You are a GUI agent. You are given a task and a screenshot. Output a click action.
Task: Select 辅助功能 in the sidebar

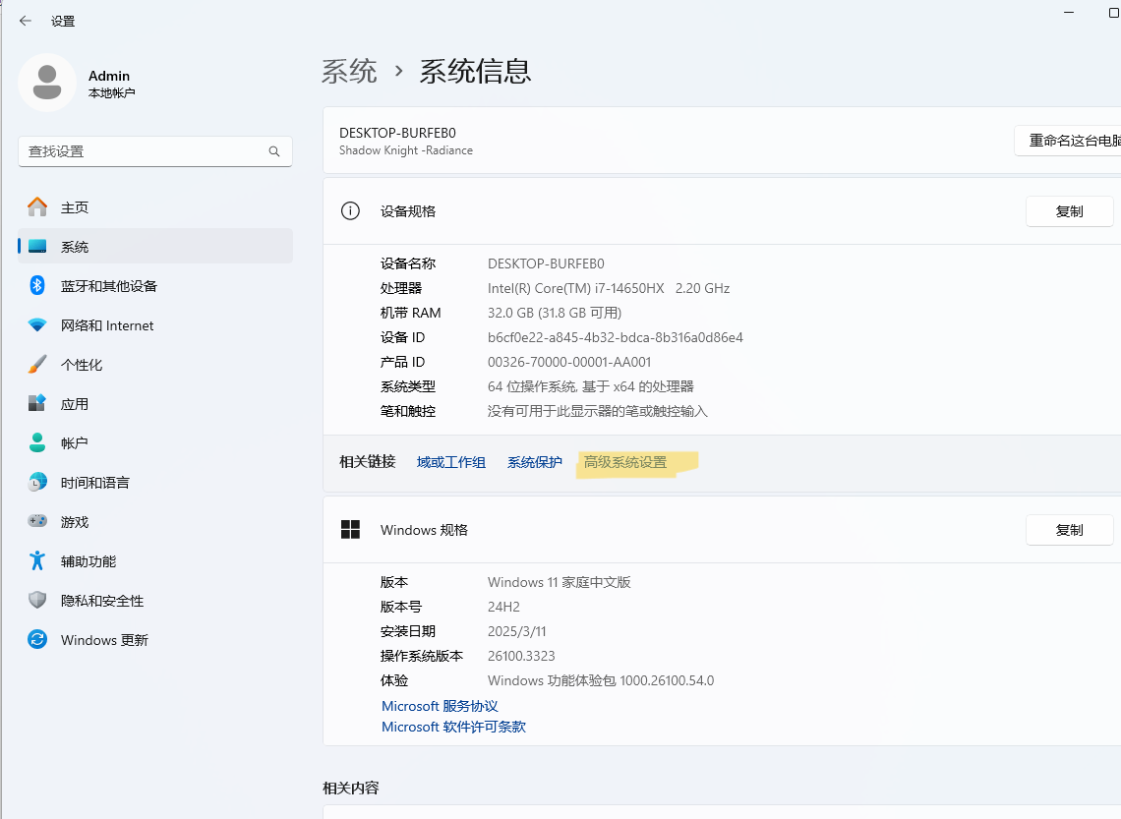point(155,561)
